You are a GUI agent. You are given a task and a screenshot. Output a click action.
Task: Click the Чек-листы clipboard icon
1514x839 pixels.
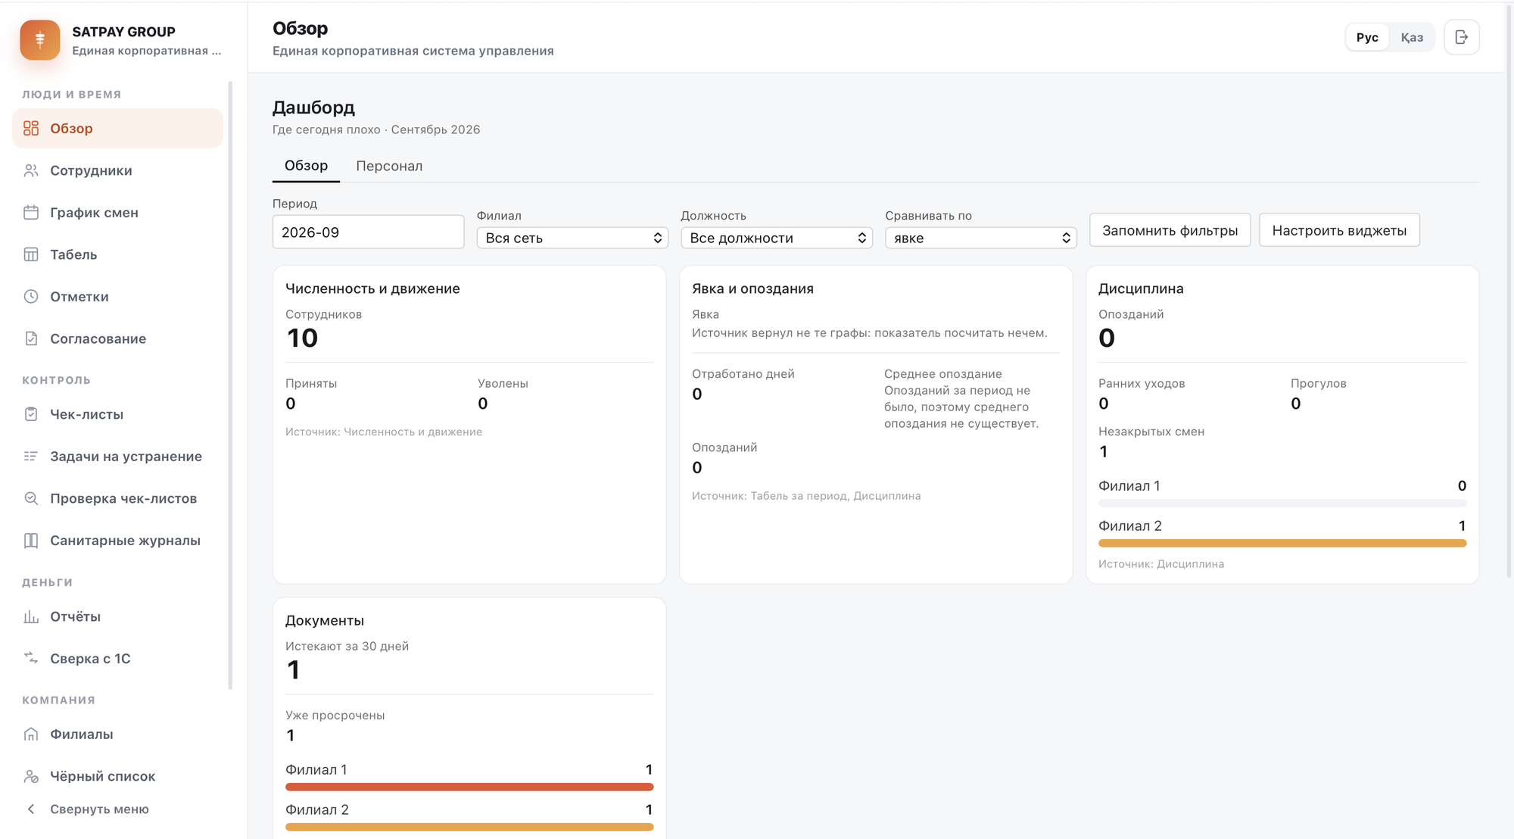31,414
